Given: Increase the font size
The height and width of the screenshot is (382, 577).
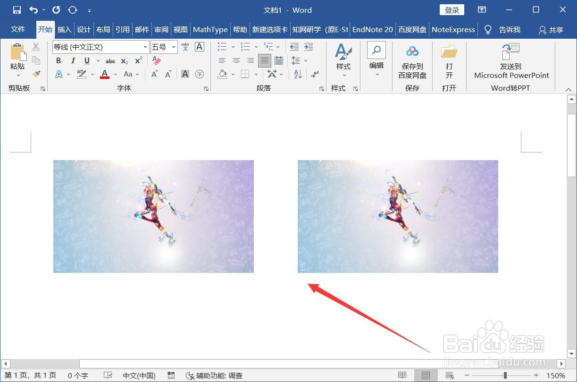Looking at the screenshot, I should 154,74.
